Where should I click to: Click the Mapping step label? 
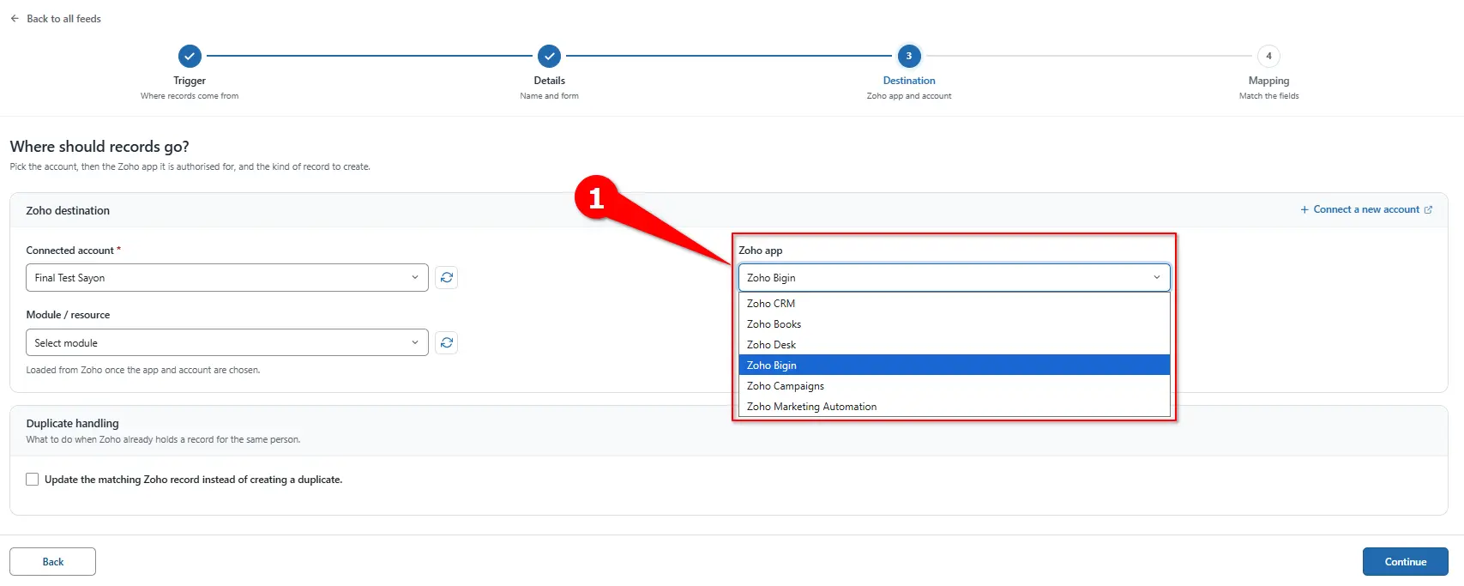[1268, 81]
